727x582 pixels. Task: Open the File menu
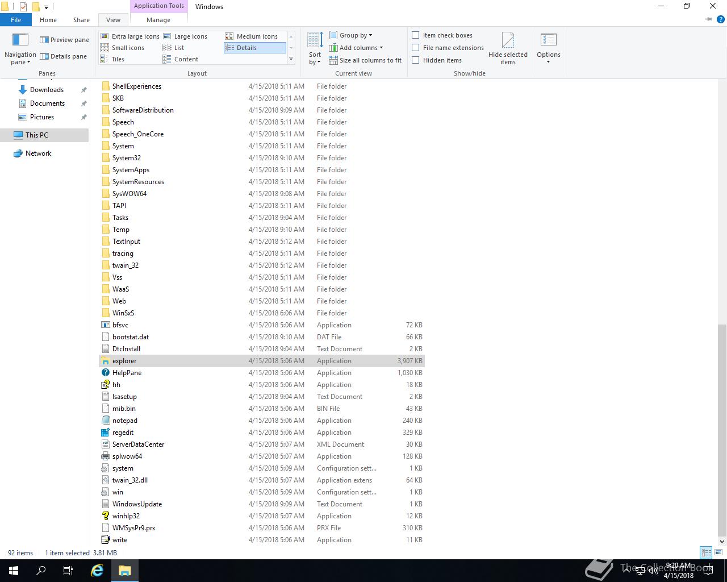[x=16, y=20]
